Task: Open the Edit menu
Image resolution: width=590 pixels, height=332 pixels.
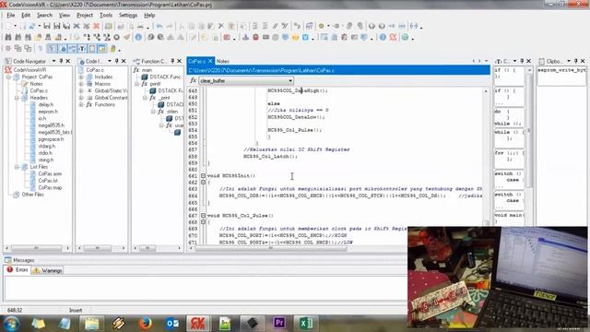Action: point(26,15)
